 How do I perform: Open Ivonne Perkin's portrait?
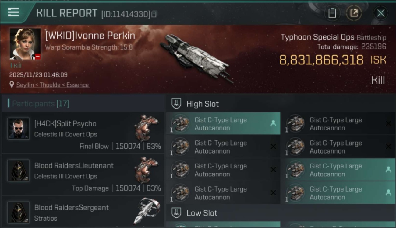click(x=25, y=44)
